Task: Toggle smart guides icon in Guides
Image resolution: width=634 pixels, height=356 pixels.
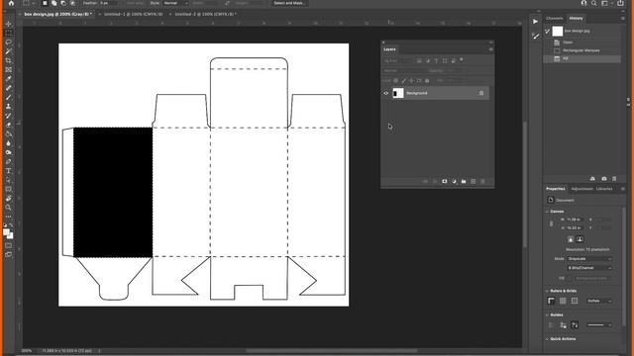Action: pos(575,325)
